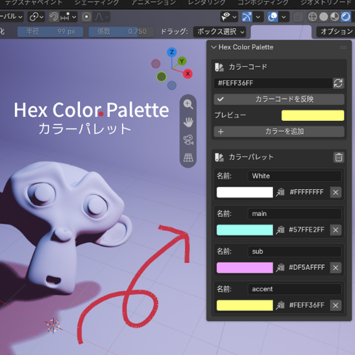Click the #57FFE2FF hex code text
Image resolution: width=355 pixels, height=355 pixels.
(306, 230)
